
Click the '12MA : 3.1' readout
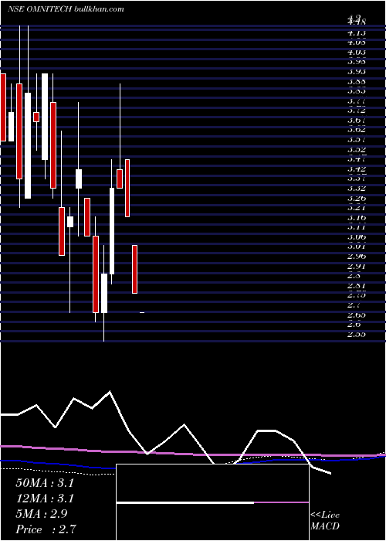pyautogui.click(x=45, y=498)
